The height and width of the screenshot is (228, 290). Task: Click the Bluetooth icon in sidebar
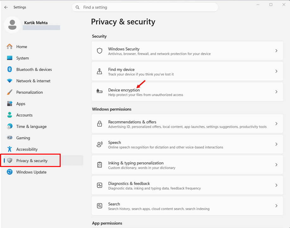[10, 69]
